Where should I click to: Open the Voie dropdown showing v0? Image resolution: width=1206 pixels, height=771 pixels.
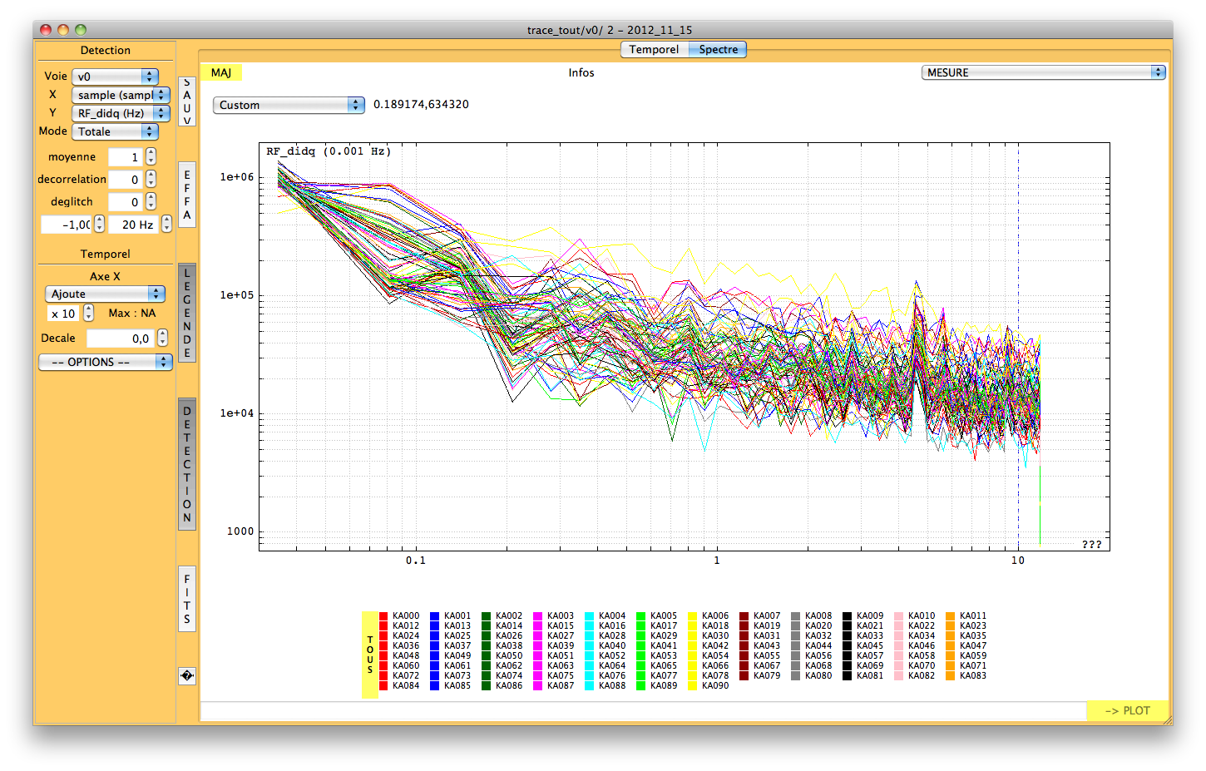[115, 77]
